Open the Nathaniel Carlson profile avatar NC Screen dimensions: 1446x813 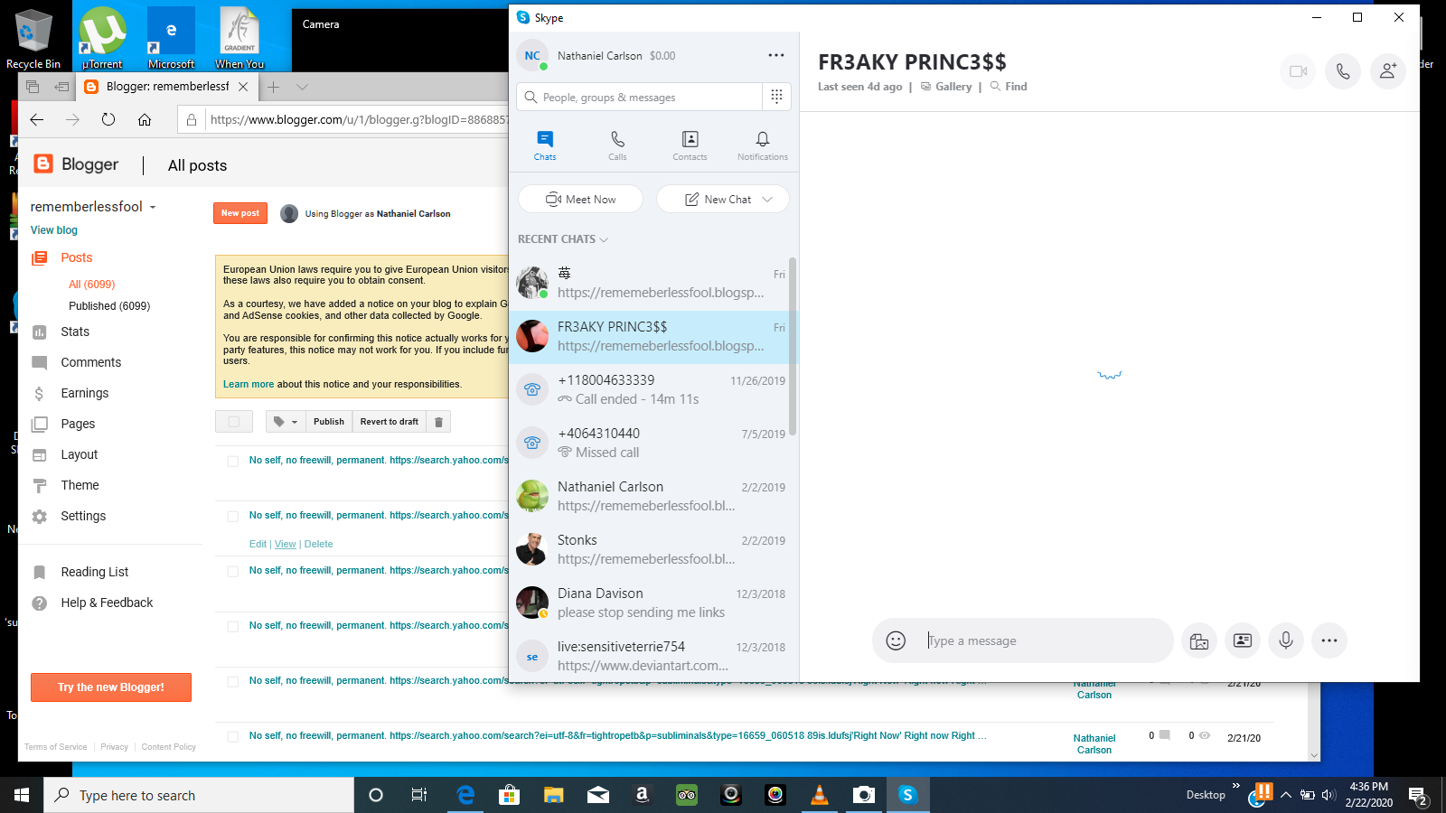532,55
